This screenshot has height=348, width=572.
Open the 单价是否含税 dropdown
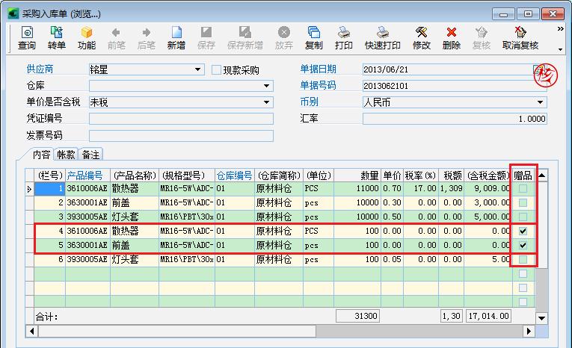click(x=267, y=102)
